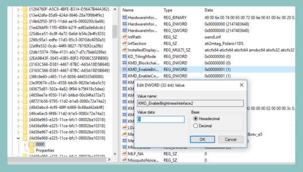Open the 0000 subkey folder icon
The height and width of the screenshot is (172, 303).
tap(31, 144)
